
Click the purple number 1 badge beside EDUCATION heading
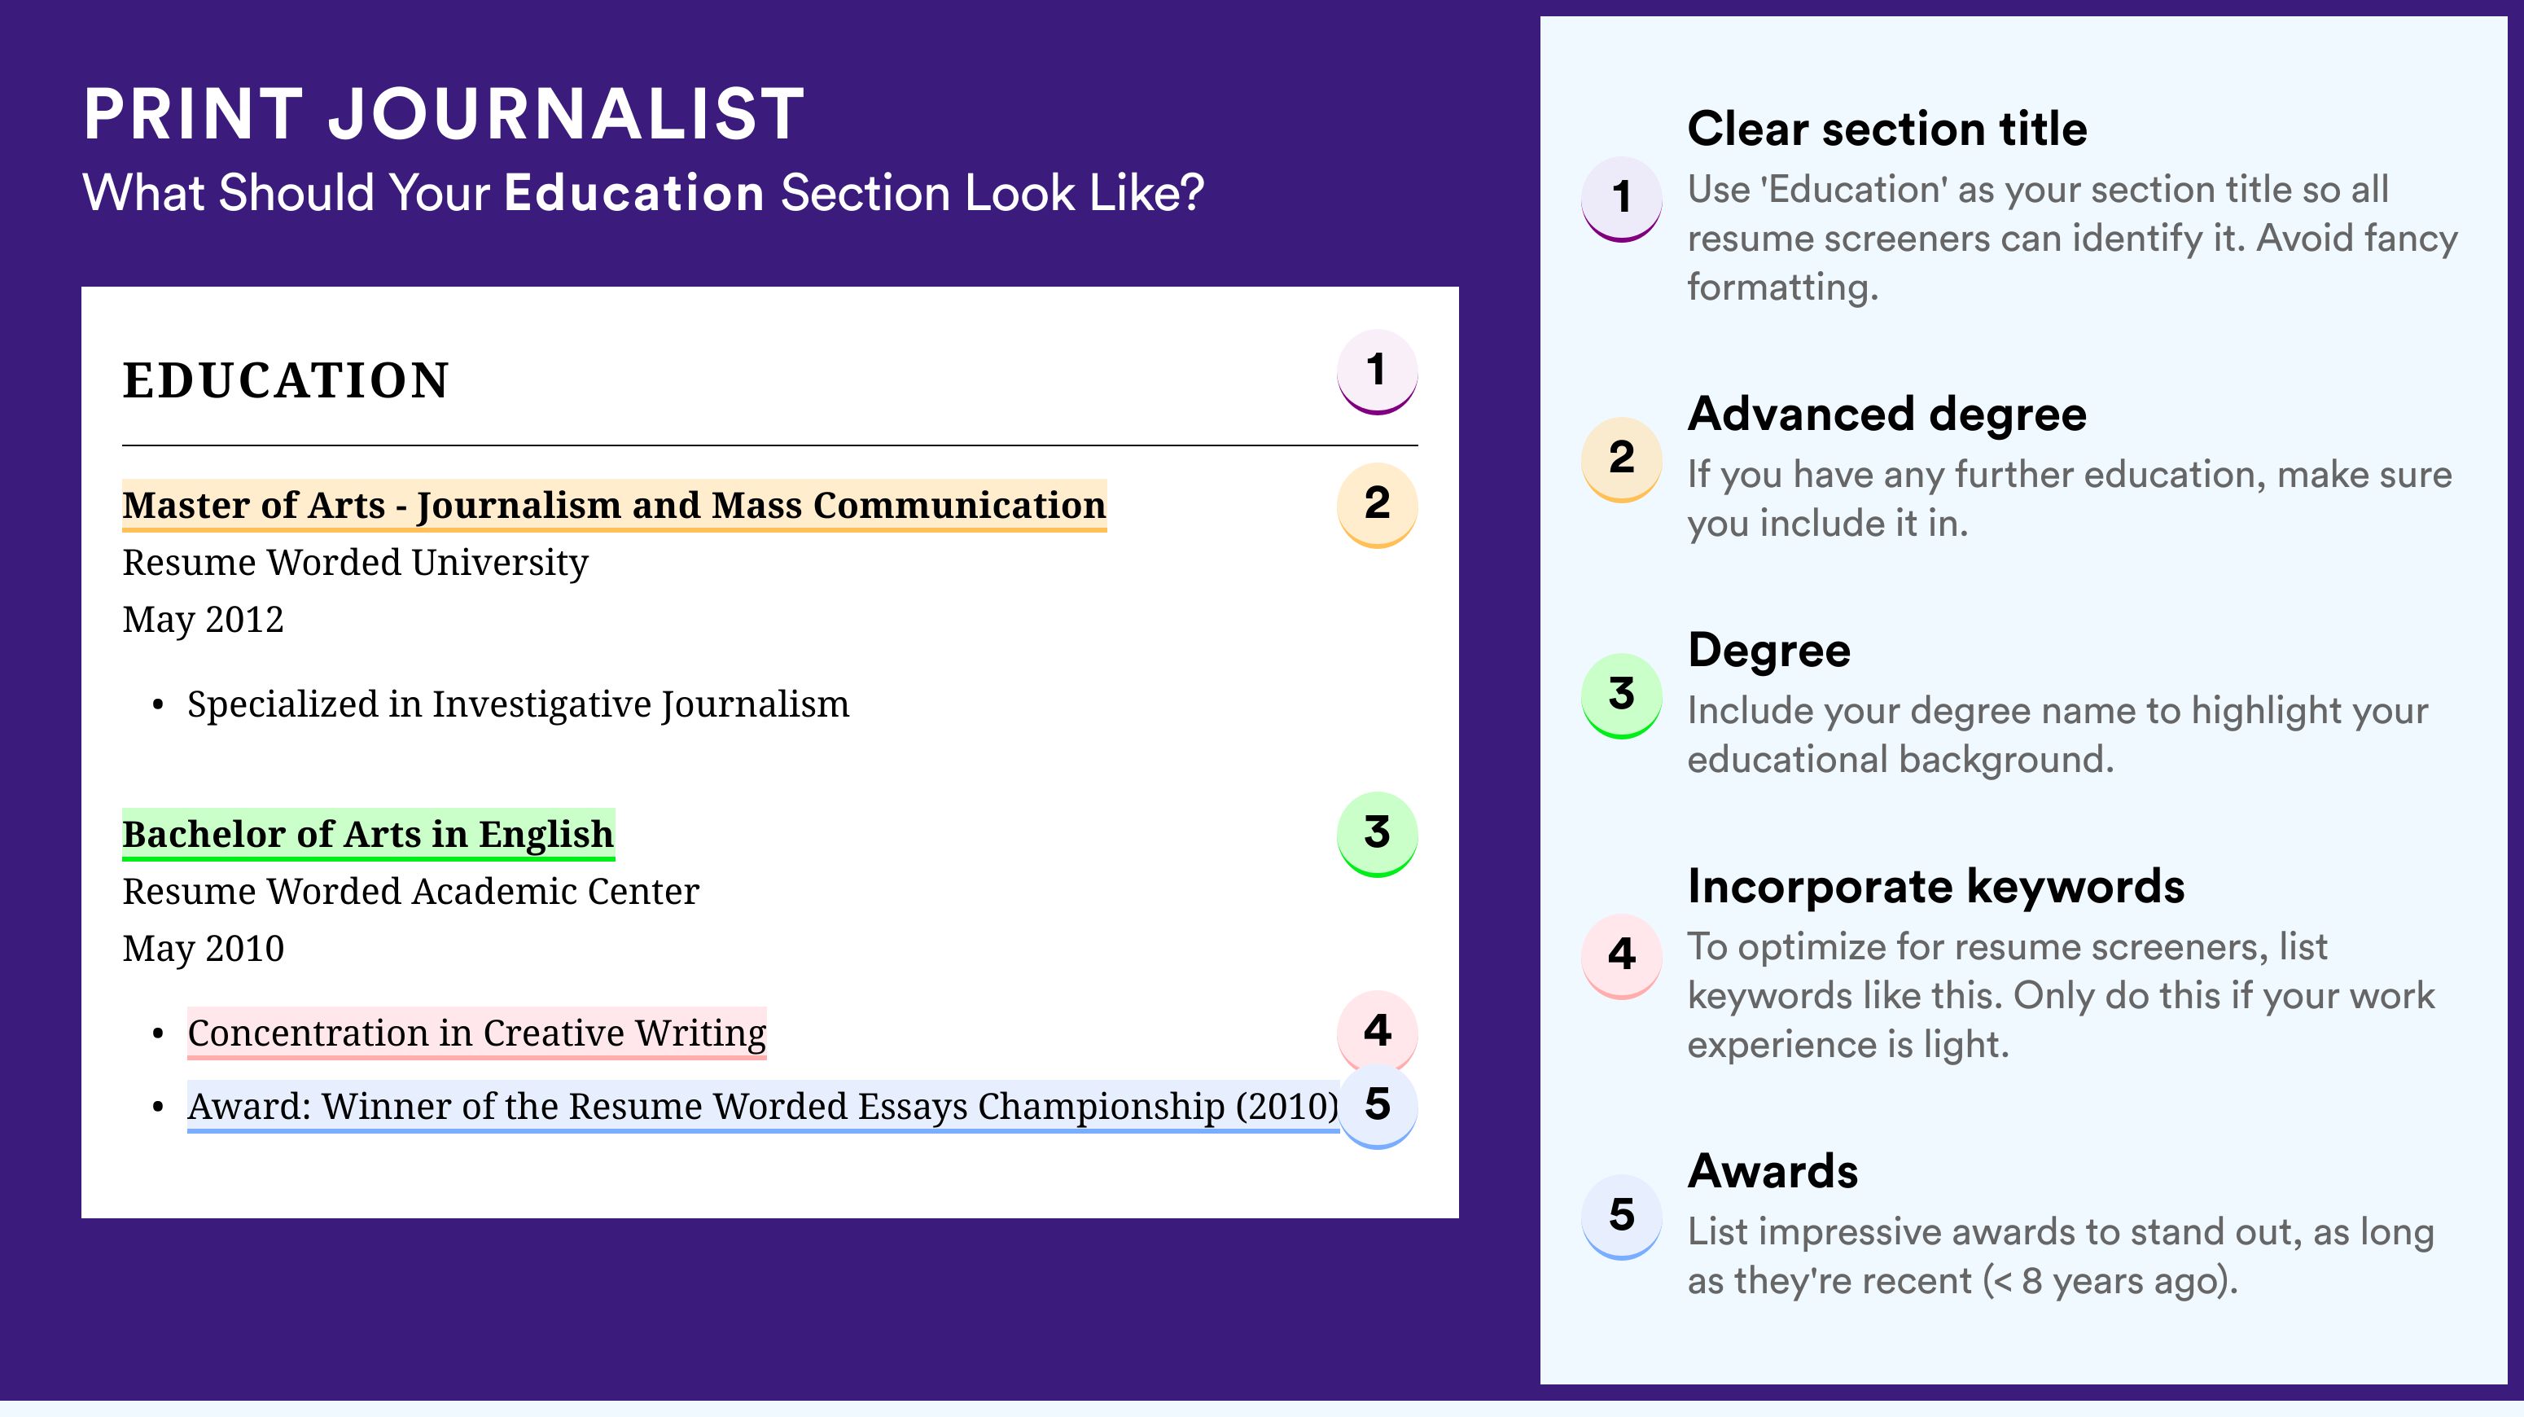(1377, 371)
